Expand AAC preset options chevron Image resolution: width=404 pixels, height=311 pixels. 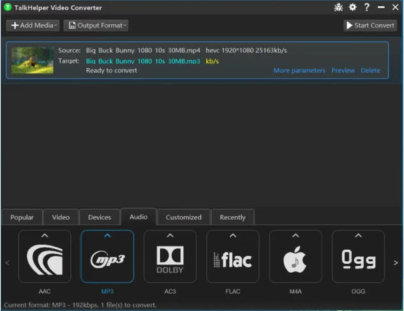[x=45, y=236]
